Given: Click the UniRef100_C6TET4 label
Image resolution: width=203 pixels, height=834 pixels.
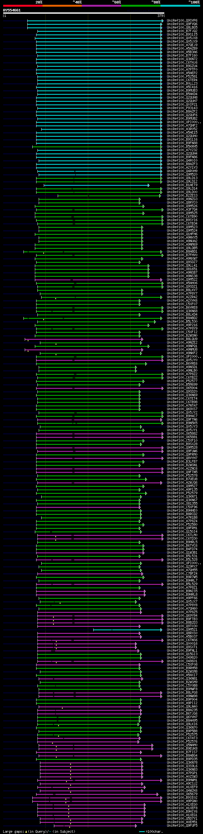Looking at the screenshot, I should pyautogui.click(x=182, y=399).
